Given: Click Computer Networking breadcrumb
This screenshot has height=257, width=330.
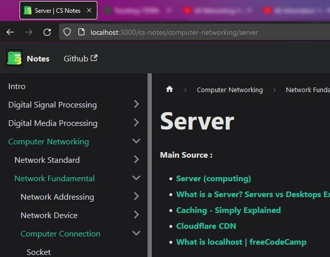Looking at the screenshot, I should point(230,90).
